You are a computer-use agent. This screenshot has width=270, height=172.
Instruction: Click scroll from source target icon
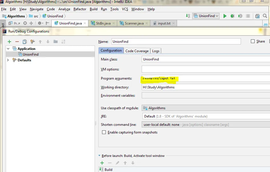click(x=25, y=23)
